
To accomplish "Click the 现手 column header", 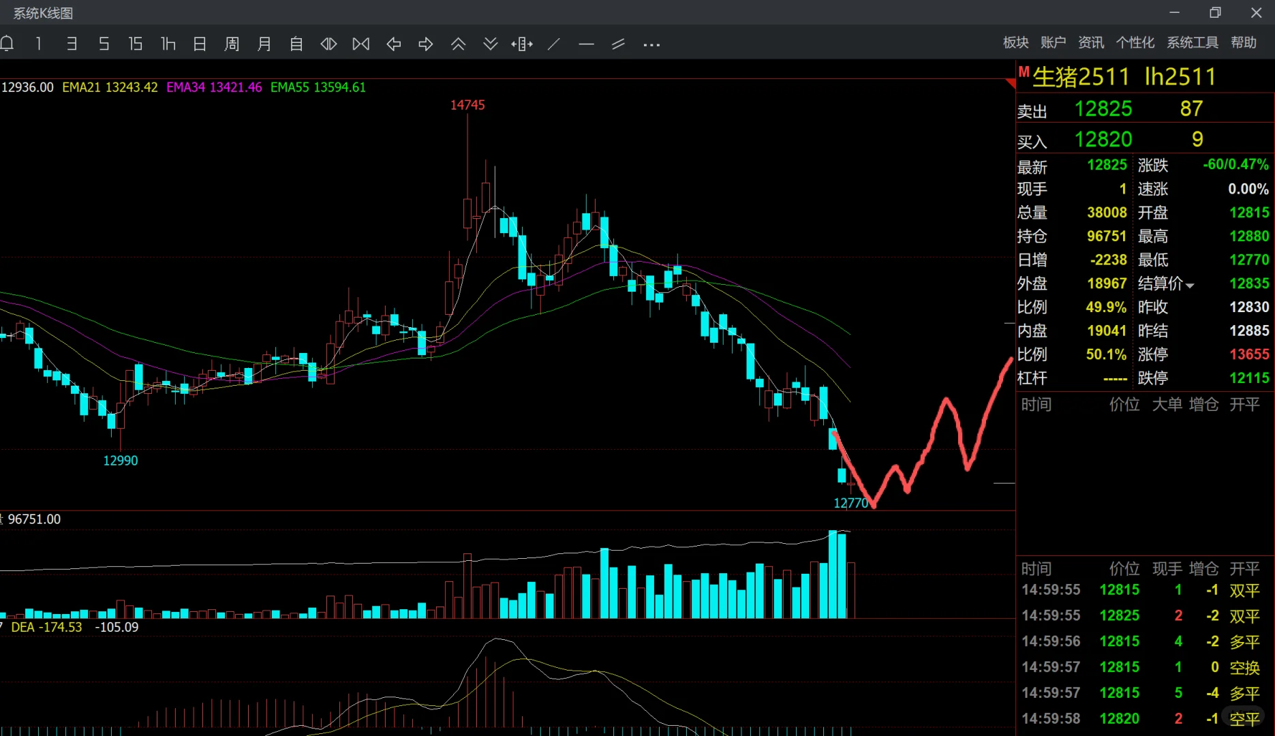I will tap(1167, 569).
